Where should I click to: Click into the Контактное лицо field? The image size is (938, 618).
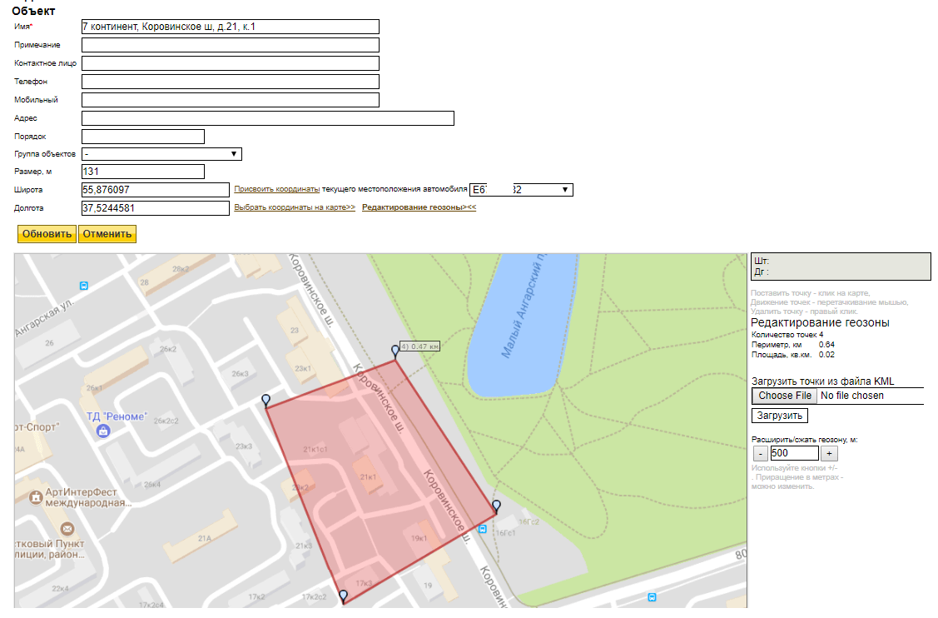[231, 63]
